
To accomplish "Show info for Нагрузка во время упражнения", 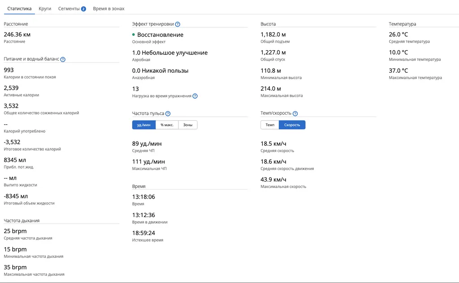I will [x=195, y=96].
